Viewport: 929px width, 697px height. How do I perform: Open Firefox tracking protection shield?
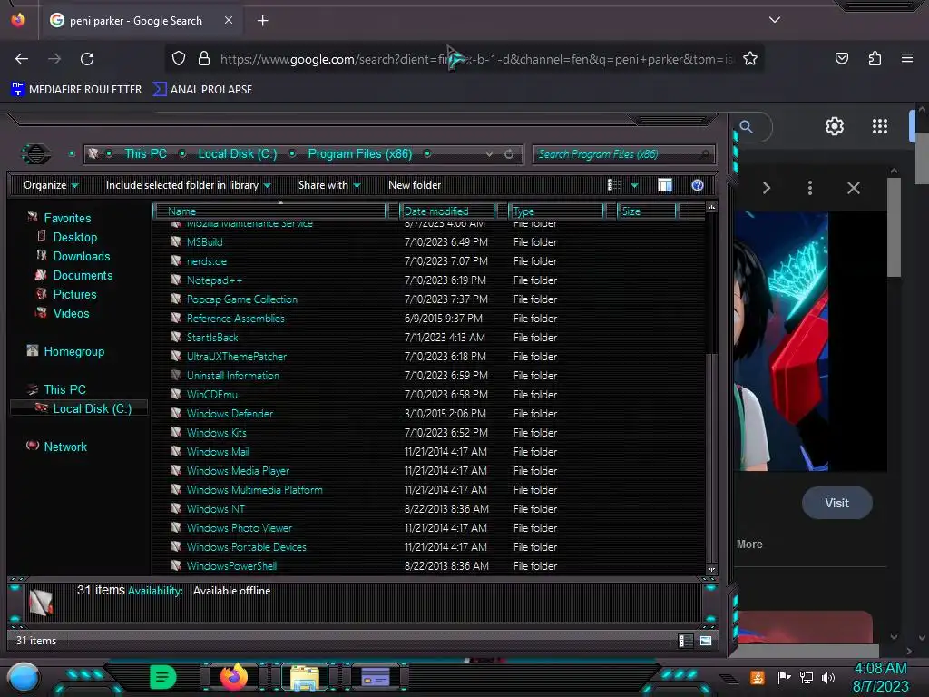tap(179, 59)
